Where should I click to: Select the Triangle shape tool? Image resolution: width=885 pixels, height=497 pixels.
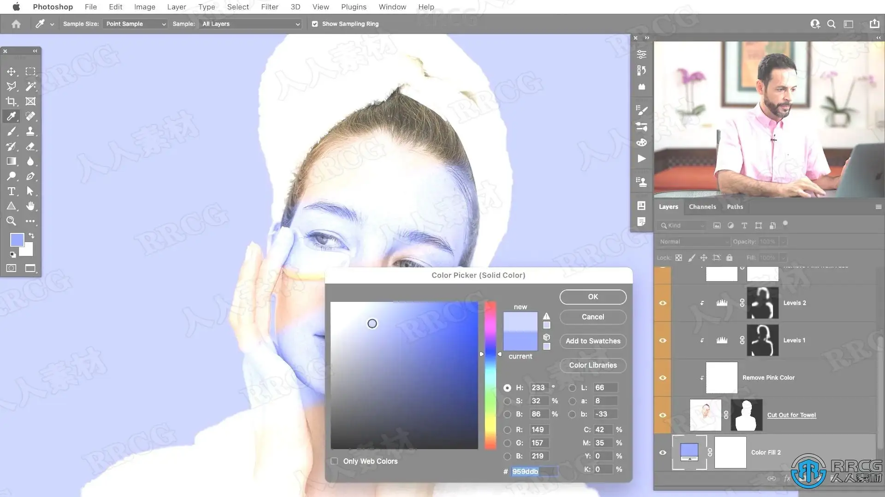point(12,206)
